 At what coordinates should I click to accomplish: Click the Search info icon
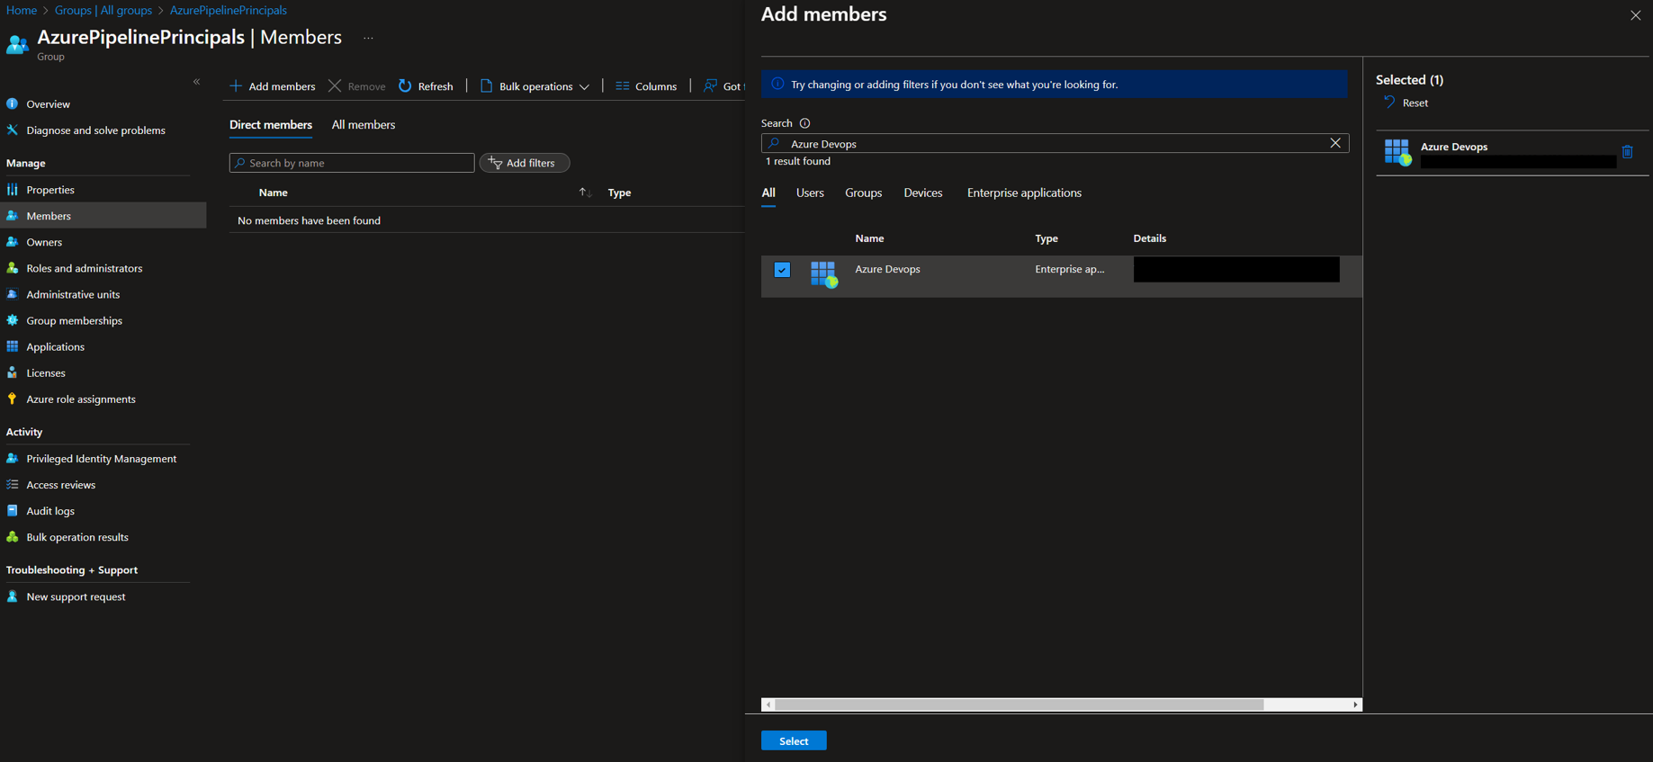coord(805,123)
